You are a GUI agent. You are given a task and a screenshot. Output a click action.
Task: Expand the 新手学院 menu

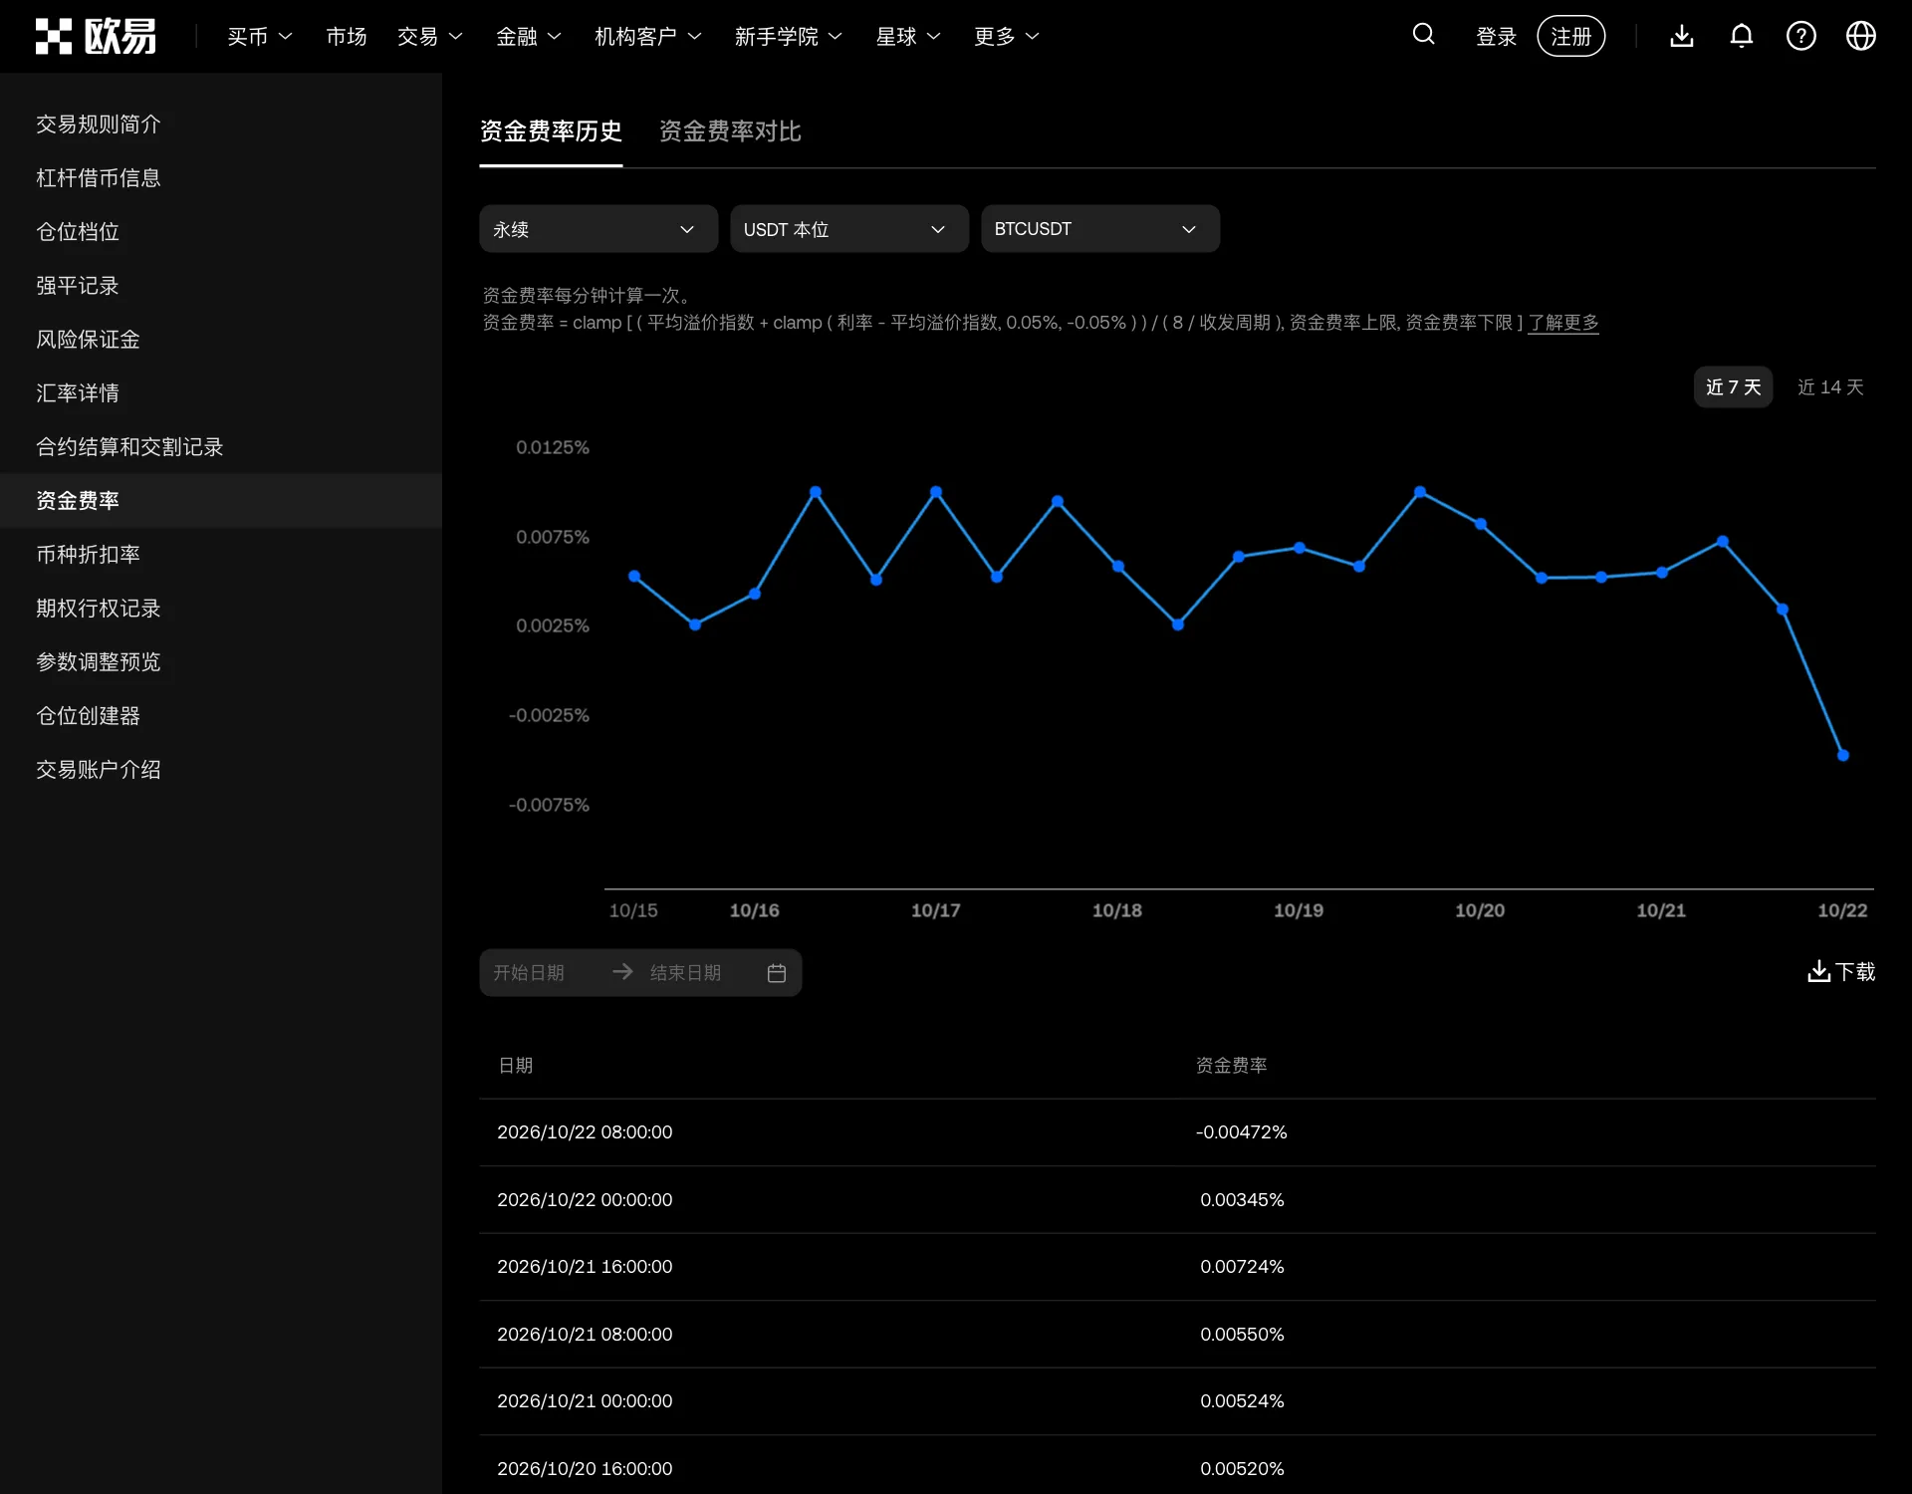pos(789,37)
